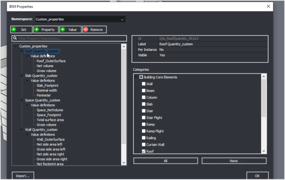
Task: Focus the Filter Property Descriptions search field
Action: pyautogui.click(x=69, y=38)
